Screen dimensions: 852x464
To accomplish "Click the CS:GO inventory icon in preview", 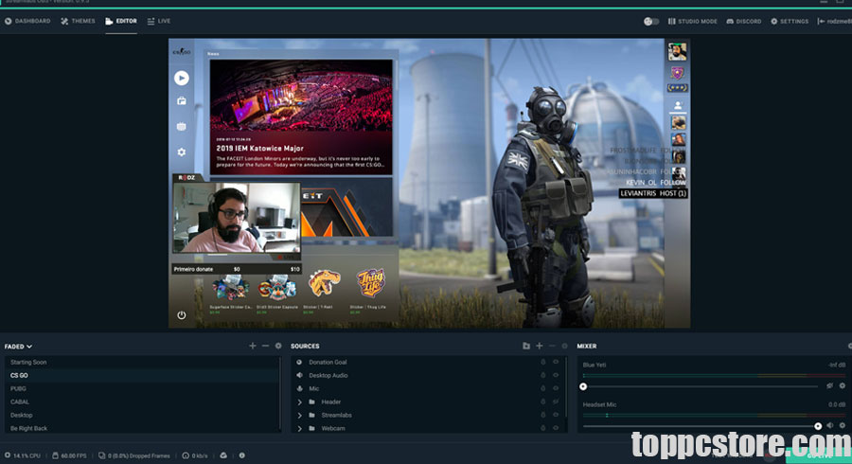I will pyautogui.click(x=182, y=101).
